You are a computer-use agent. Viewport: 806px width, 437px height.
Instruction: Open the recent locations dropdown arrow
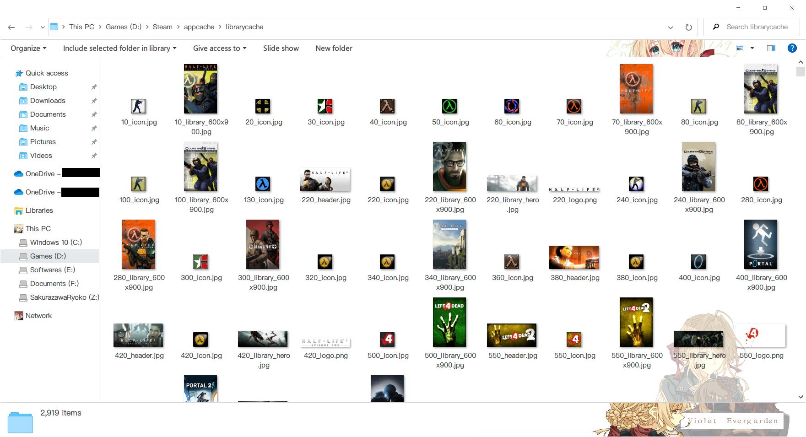43,27
